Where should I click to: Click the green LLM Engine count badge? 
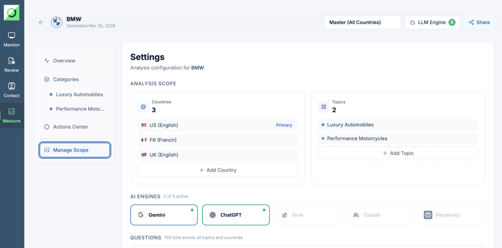pos(452,23)
